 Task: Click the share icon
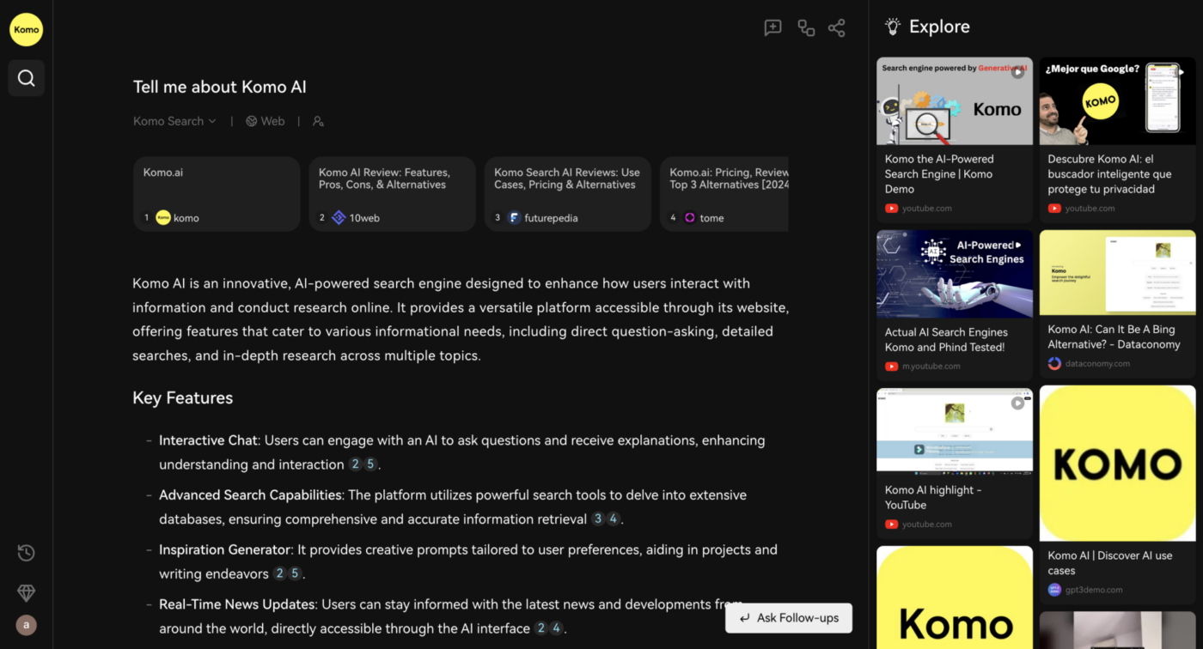(837, 28)
